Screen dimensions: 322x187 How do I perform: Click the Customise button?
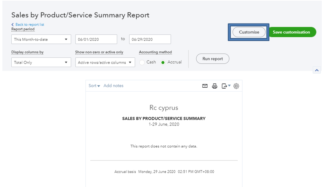click(x=249, y=32)
